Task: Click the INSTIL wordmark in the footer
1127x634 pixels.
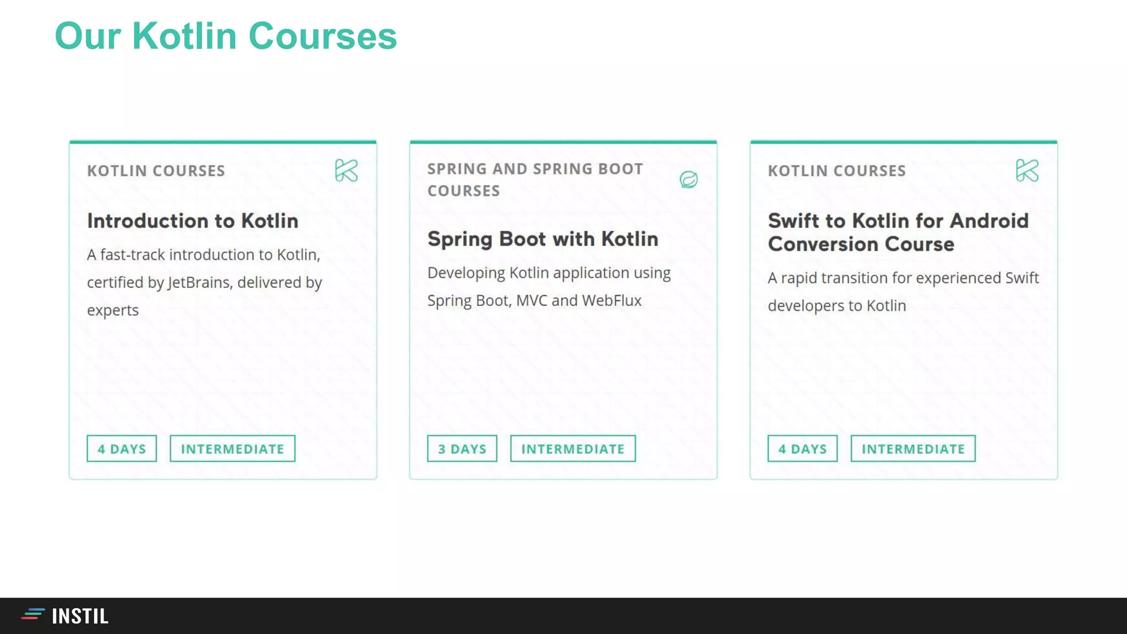Action: point(80,616)
